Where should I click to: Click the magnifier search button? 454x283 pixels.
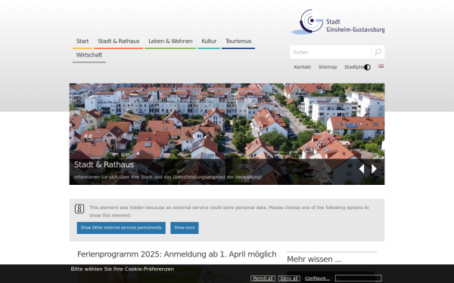point(378,52)
